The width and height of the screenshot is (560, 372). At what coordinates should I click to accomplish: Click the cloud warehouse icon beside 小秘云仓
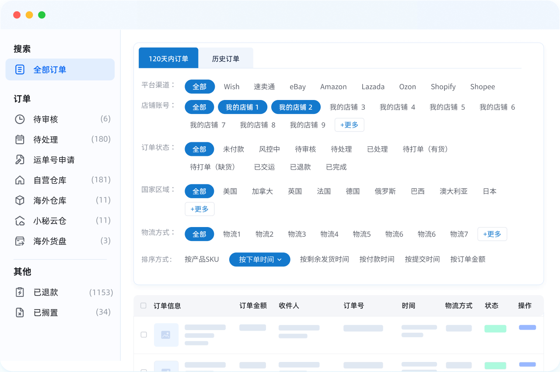click(20, 221)
